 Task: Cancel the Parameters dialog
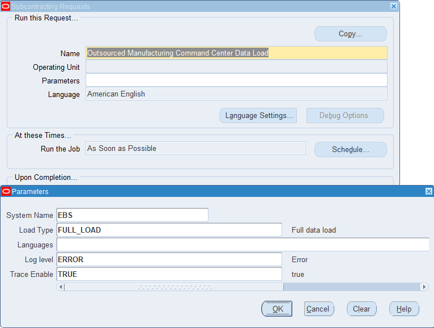coord(319,309)
